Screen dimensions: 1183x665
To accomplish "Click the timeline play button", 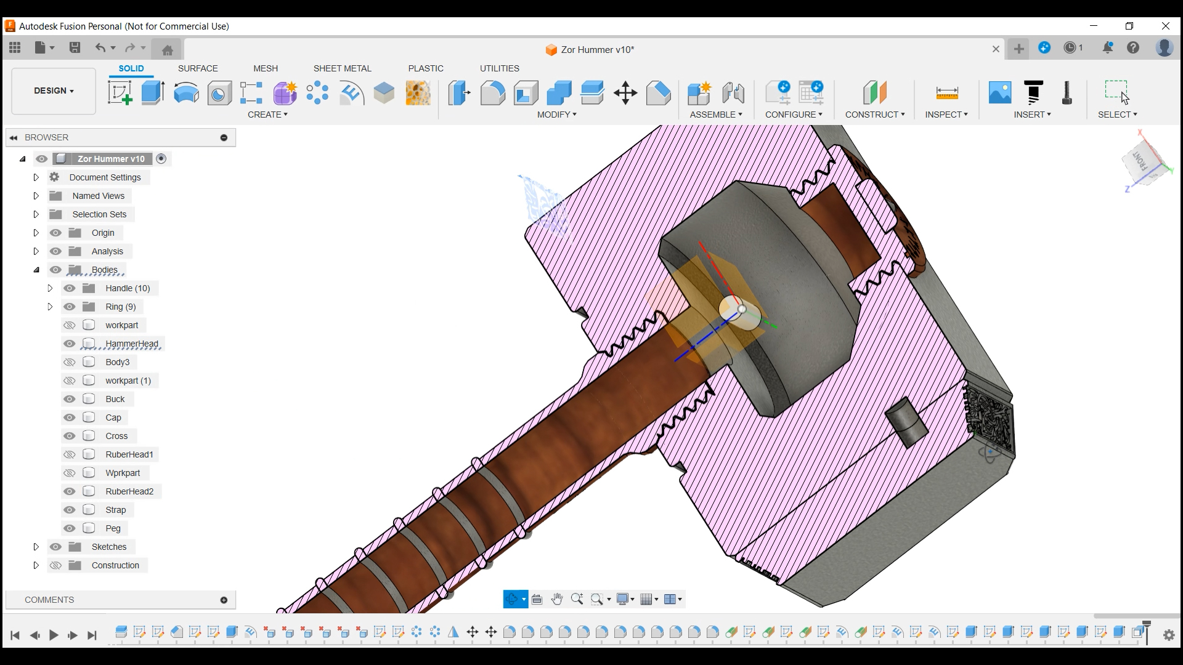I will tap(54, 635).
